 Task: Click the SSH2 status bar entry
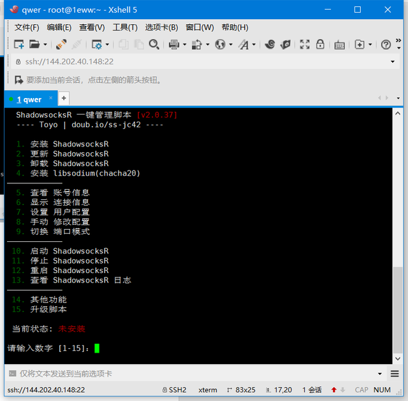point(174,390)
